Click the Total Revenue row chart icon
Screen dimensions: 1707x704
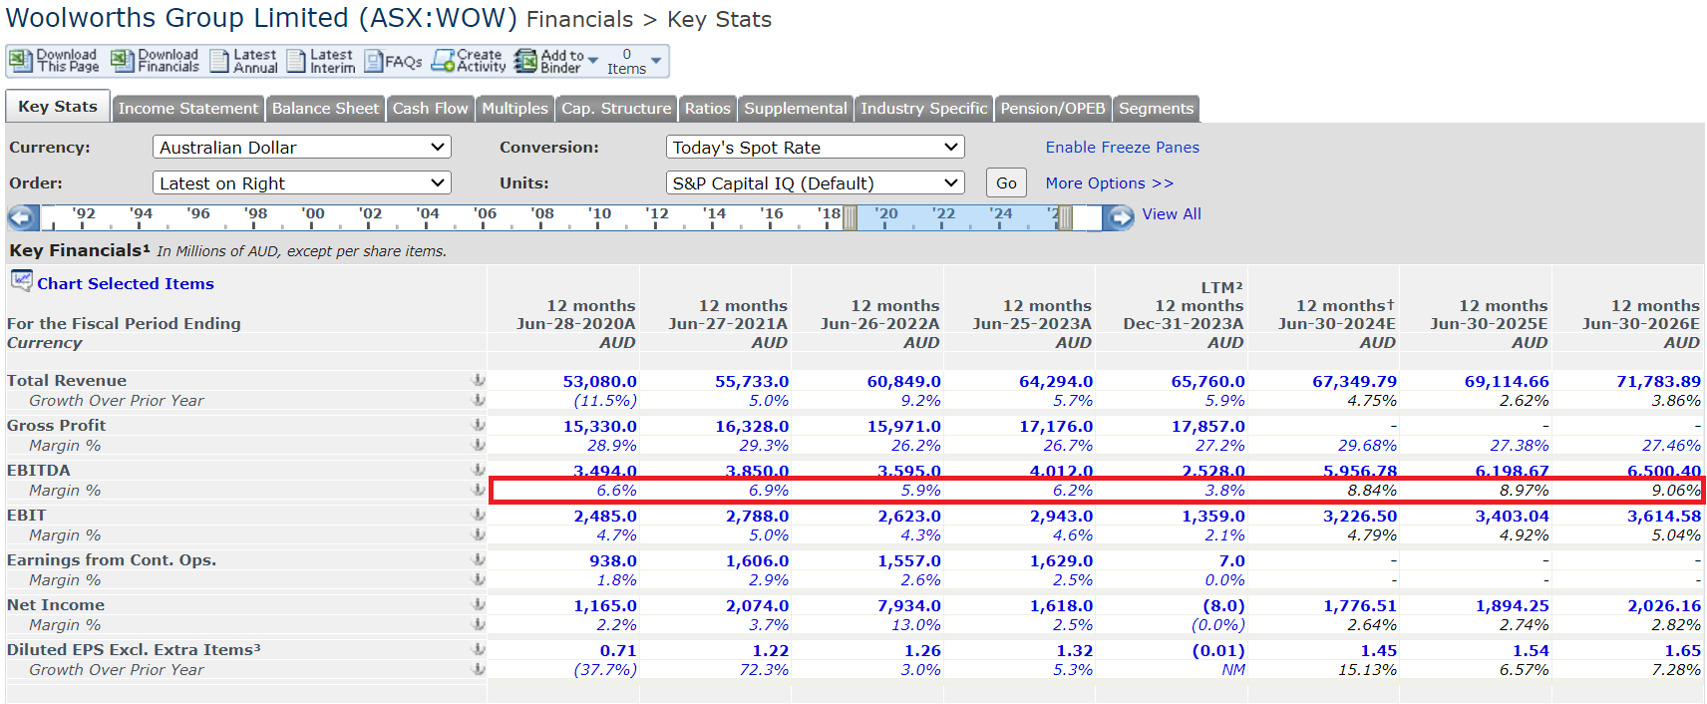pos(479,380)
